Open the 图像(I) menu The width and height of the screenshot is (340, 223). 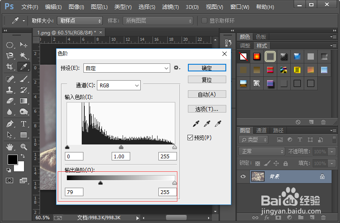tap(76, 7)
